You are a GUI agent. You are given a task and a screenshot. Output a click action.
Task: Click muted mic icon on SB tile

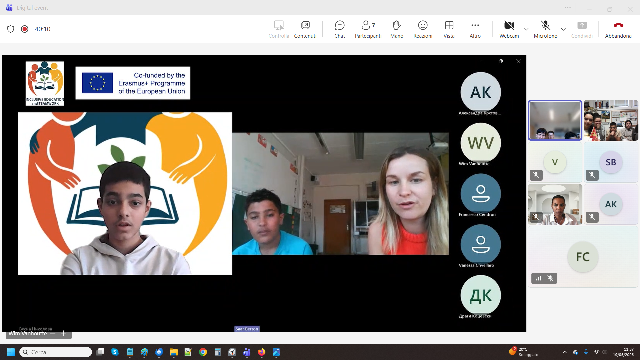tap(592, 175)
